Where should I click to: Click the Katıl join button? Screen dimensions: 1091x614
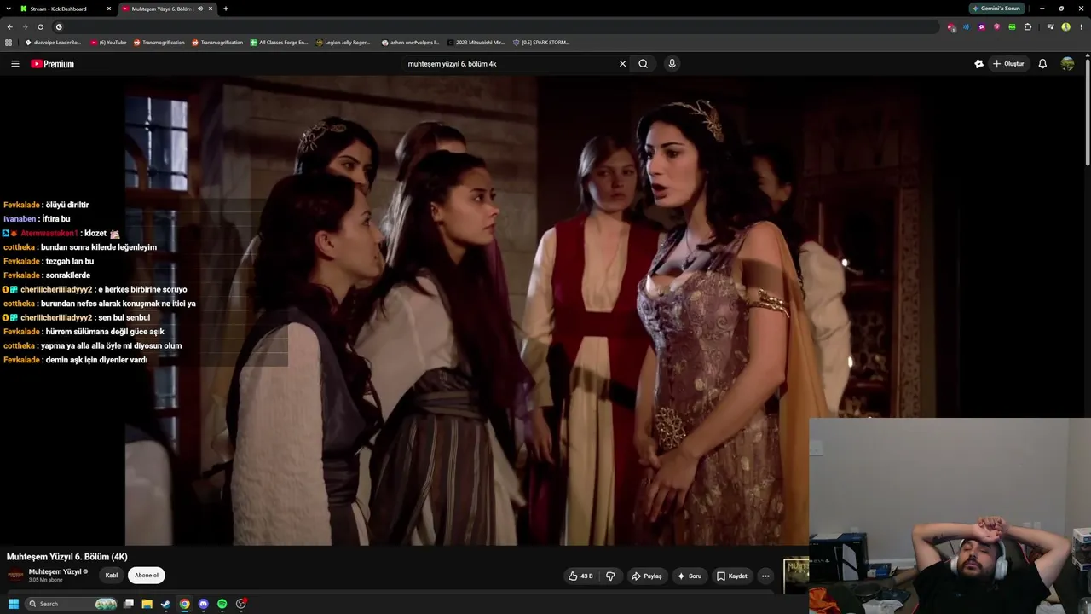point(111,576)
